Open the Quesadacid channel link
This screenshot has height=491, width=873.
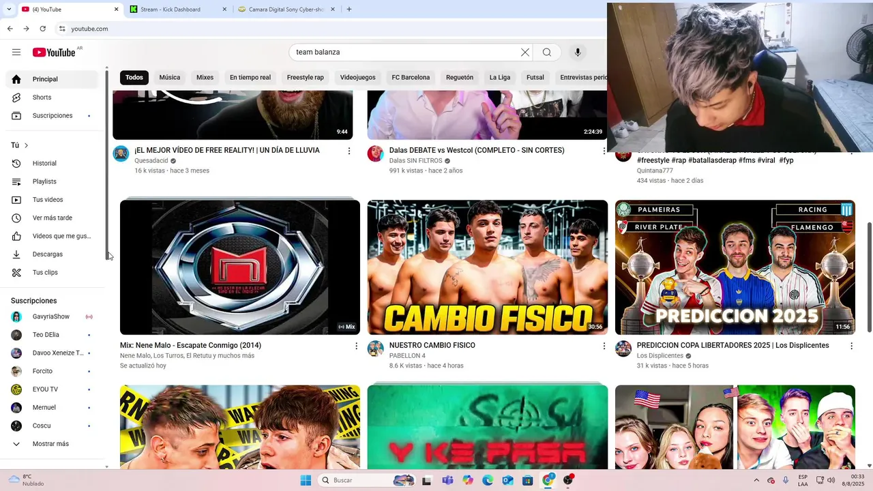(151, 161)
